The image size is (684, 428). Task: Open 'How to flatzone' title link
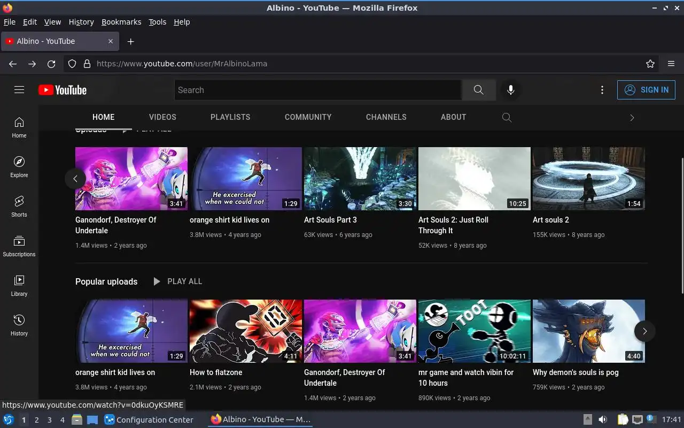216,372
